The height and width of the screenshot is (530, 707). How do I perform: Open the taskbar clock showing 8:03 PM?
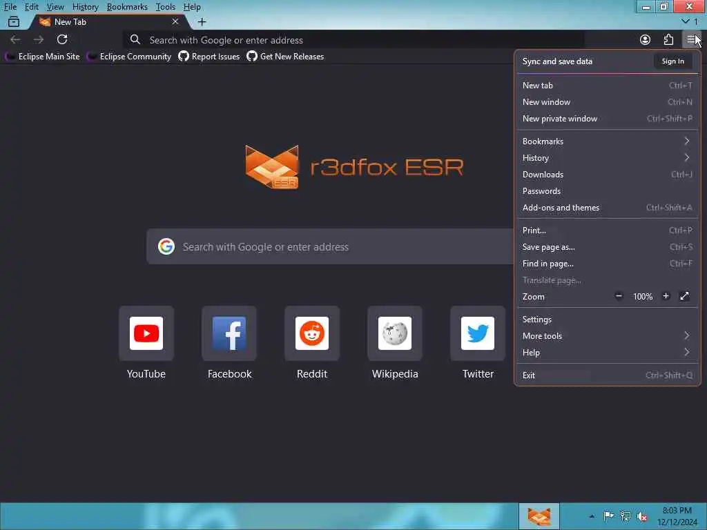coord(677,516)
